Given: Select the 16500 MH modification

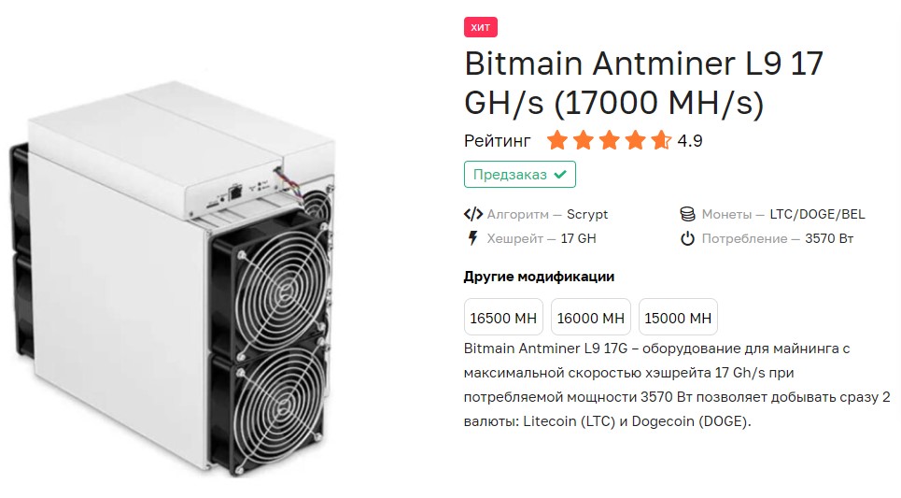Looking at the screenshot, I should point(503,318).
